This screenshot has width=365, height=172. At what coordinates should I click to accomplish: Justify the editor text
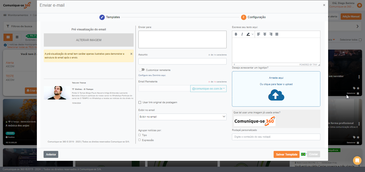pos(277,34)
